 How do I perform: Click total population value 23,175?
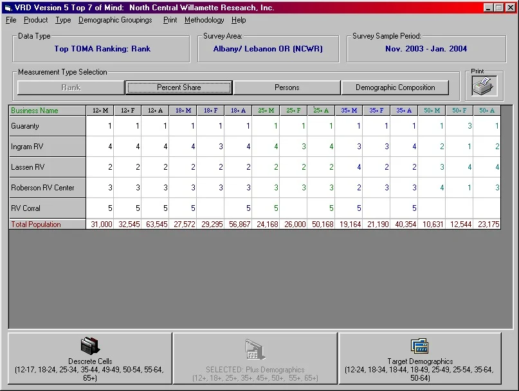[x=487, y=224]
